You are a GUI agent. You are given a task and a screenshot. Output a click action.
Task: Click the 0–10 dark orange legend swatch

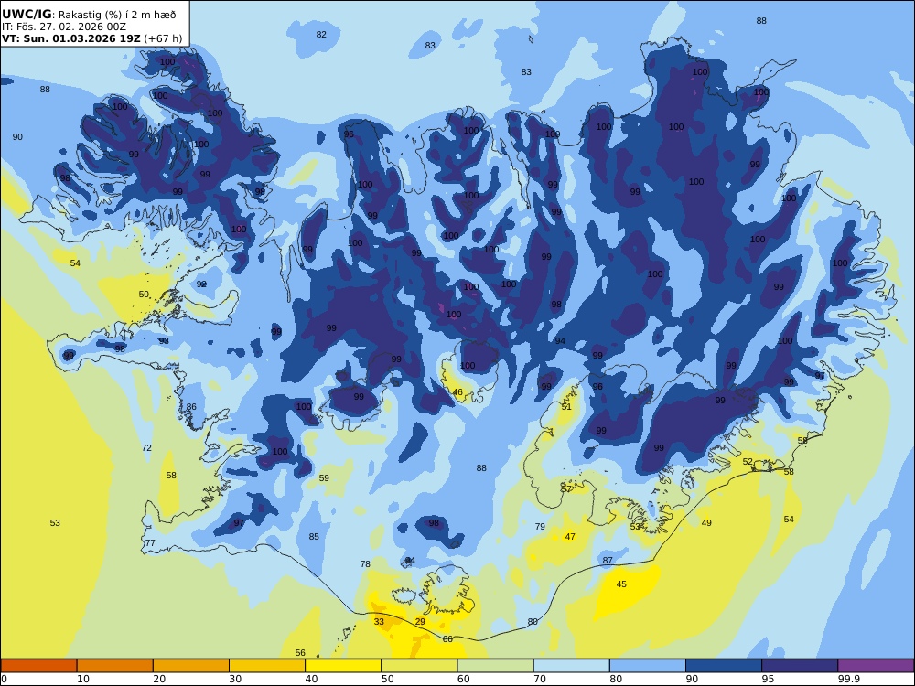coord(38,666)
